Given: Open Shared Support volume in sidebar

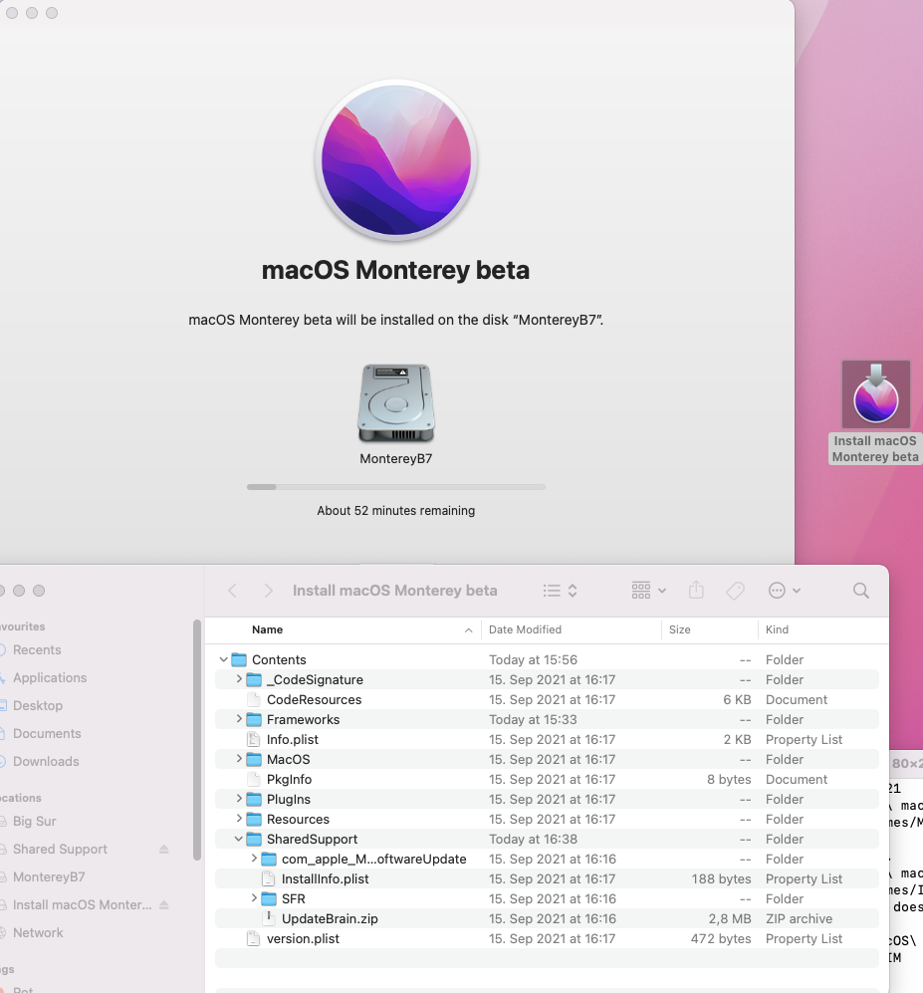Looking at the screenshot, I should click(x=60, y=850).
